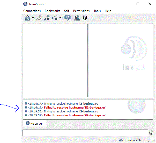
Task: Open the Connections menu
Action: [32, 11]
